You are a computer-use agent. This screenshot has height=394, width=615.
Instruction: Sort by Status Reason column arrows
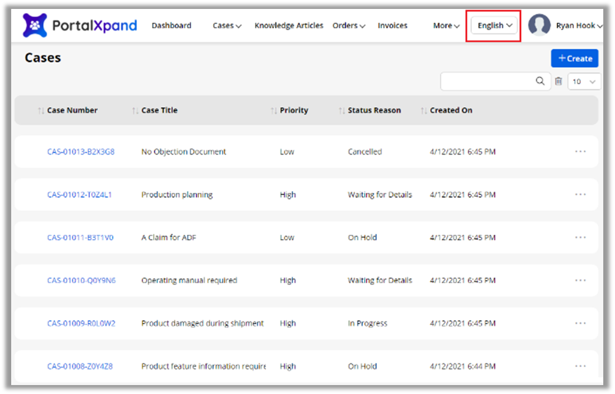[342, 111]
